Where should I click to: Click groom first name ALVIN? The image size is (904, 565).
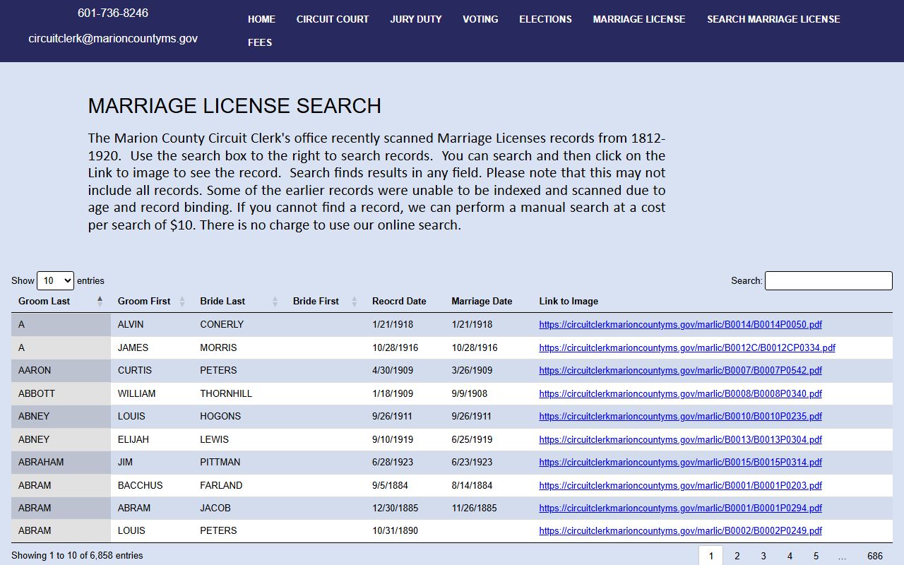(x=131, y=325)
